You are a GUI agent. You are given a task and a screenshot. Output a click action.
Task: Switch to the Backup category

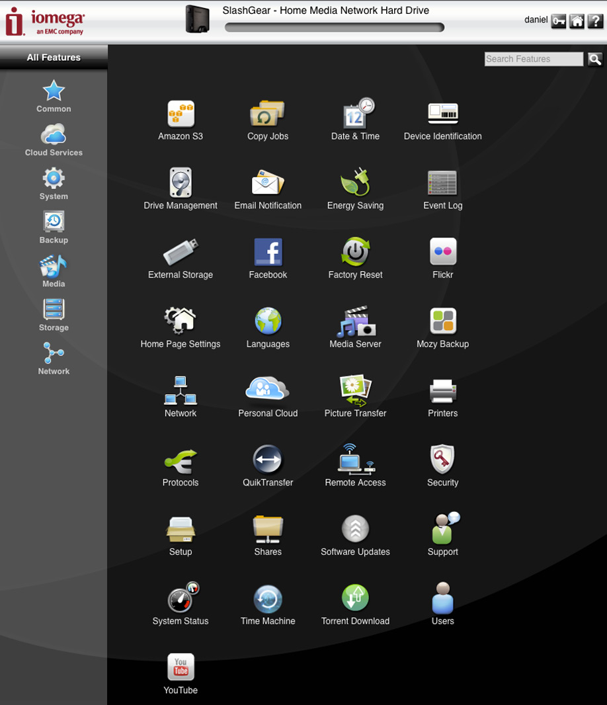click(54, 228)
